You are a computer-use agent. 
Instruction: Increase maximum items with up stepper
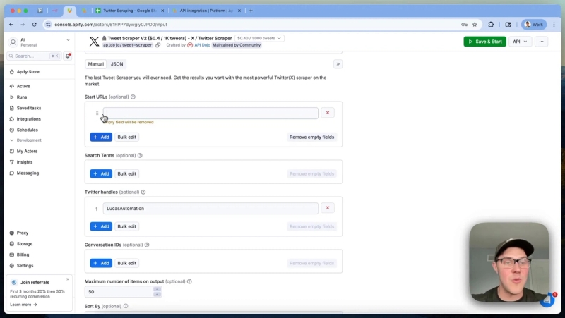coord(157,289)
